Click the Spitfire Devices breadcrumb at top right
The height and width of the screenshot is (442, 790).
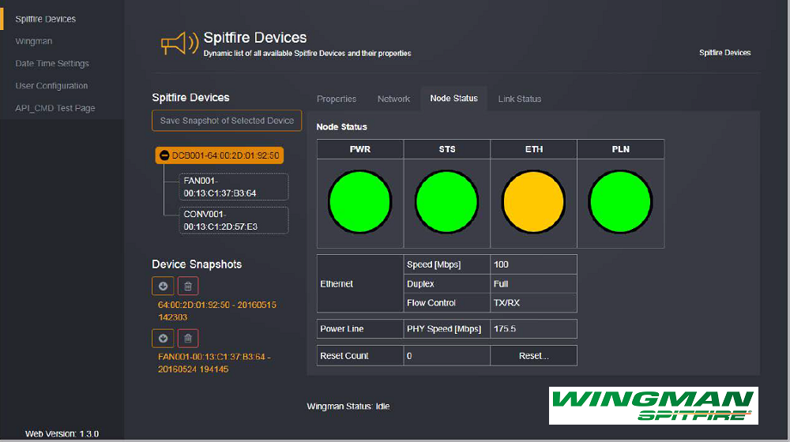pyautogui.click(x=724, y=53)
